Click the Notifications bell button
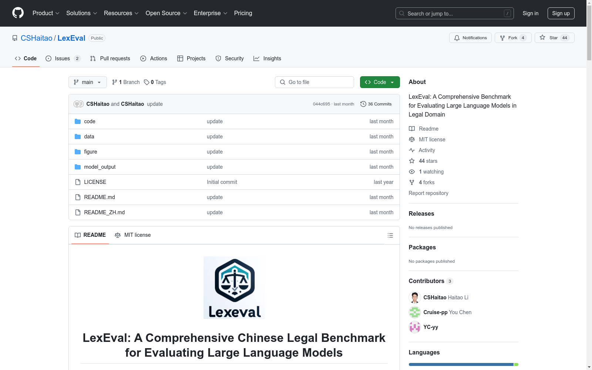This screenshot has height=370, width=592. point(470,38)
